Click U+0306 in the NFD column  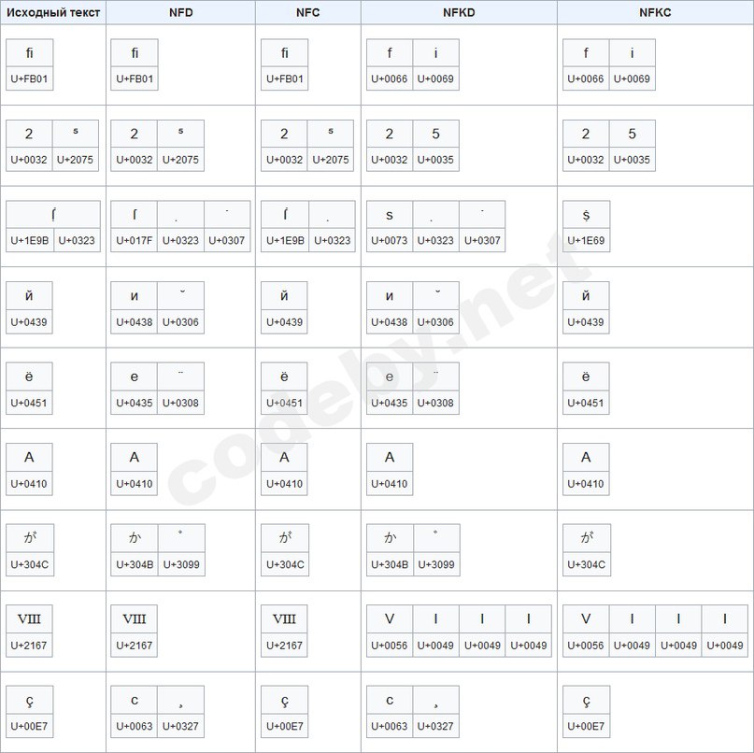pos(180,321)
